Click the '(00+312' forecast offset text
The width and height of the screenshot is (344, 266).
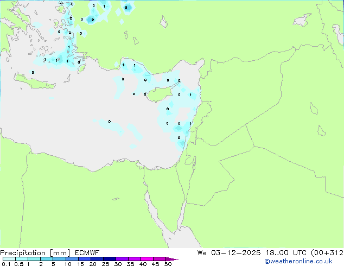pyautogui.click(x=327, y=253)
